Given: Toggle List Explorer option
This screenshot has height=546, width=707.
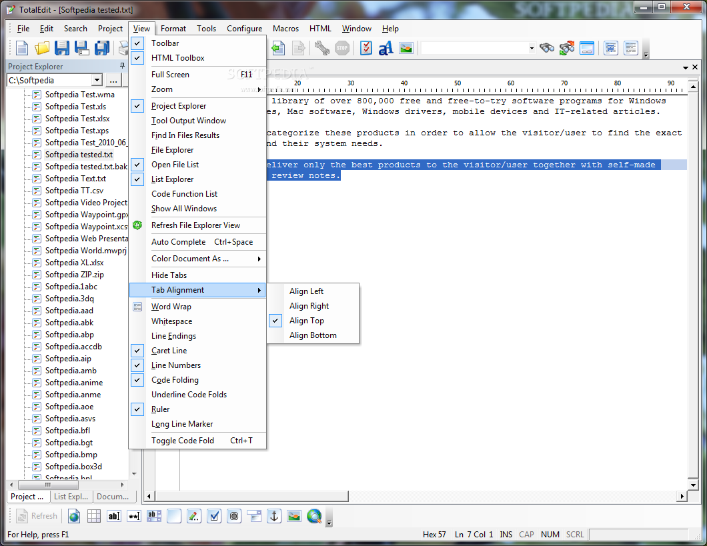Looking at the screenshot, I should [x=197, y=179].
